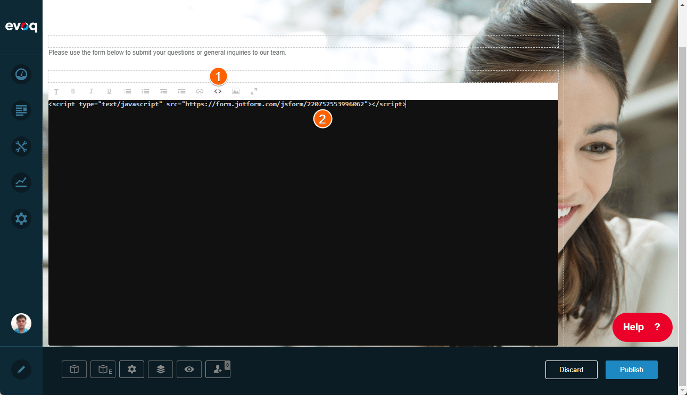
Task: Toggle underline formatting in the editor
Action: coord(109,91)
